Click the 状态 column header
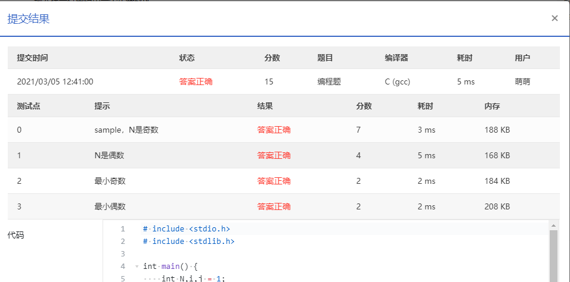This screenshot has height=282, width=570. tap(187, 58)
